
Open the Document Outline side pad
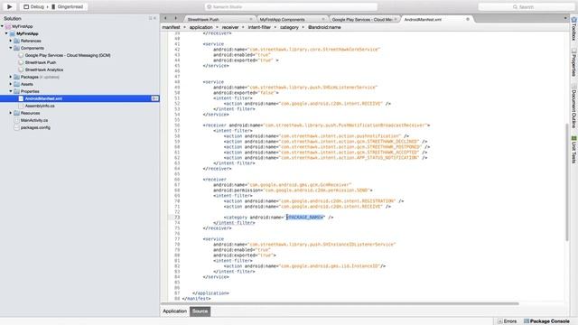click(x=573, y=107)
